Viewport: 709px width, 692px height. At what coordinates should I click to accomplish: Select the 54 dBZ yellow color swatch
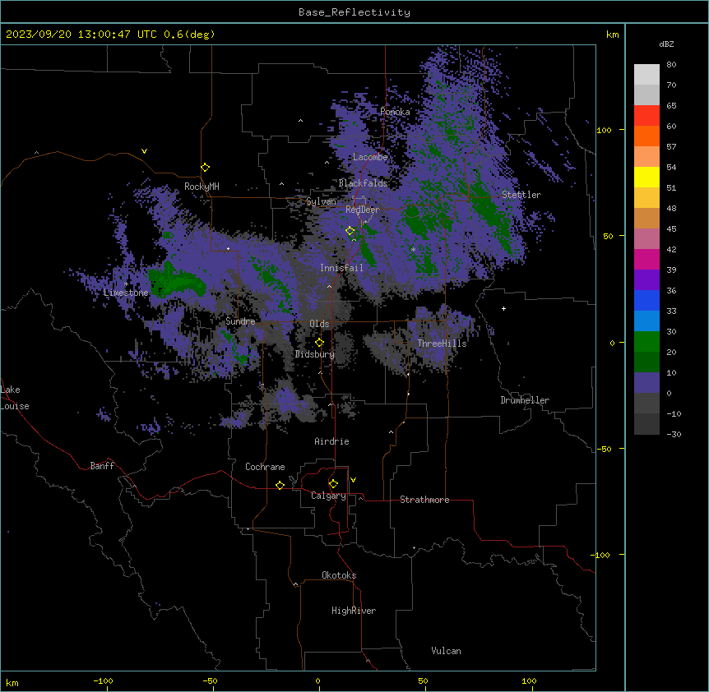pos(646,178)
